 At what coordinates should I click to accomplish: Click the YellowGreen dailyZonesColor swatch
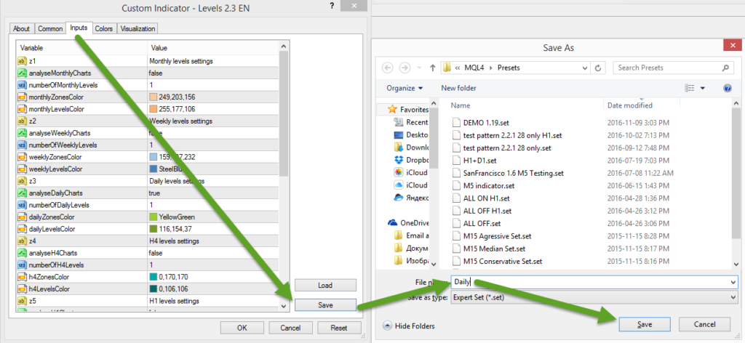click(153, 217)
